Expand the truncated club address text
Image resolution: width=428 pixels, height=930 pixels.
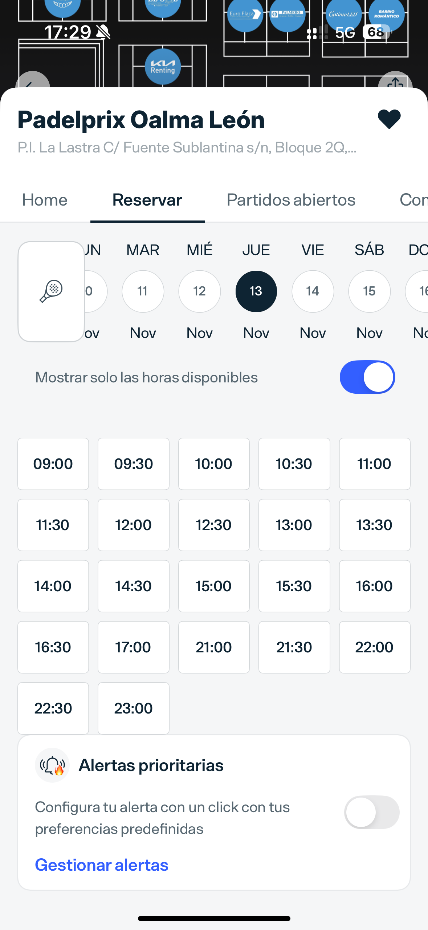[187, 148]
